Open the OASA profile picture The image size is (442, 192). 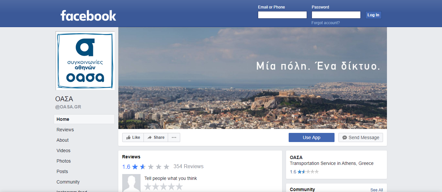point(85,61)
